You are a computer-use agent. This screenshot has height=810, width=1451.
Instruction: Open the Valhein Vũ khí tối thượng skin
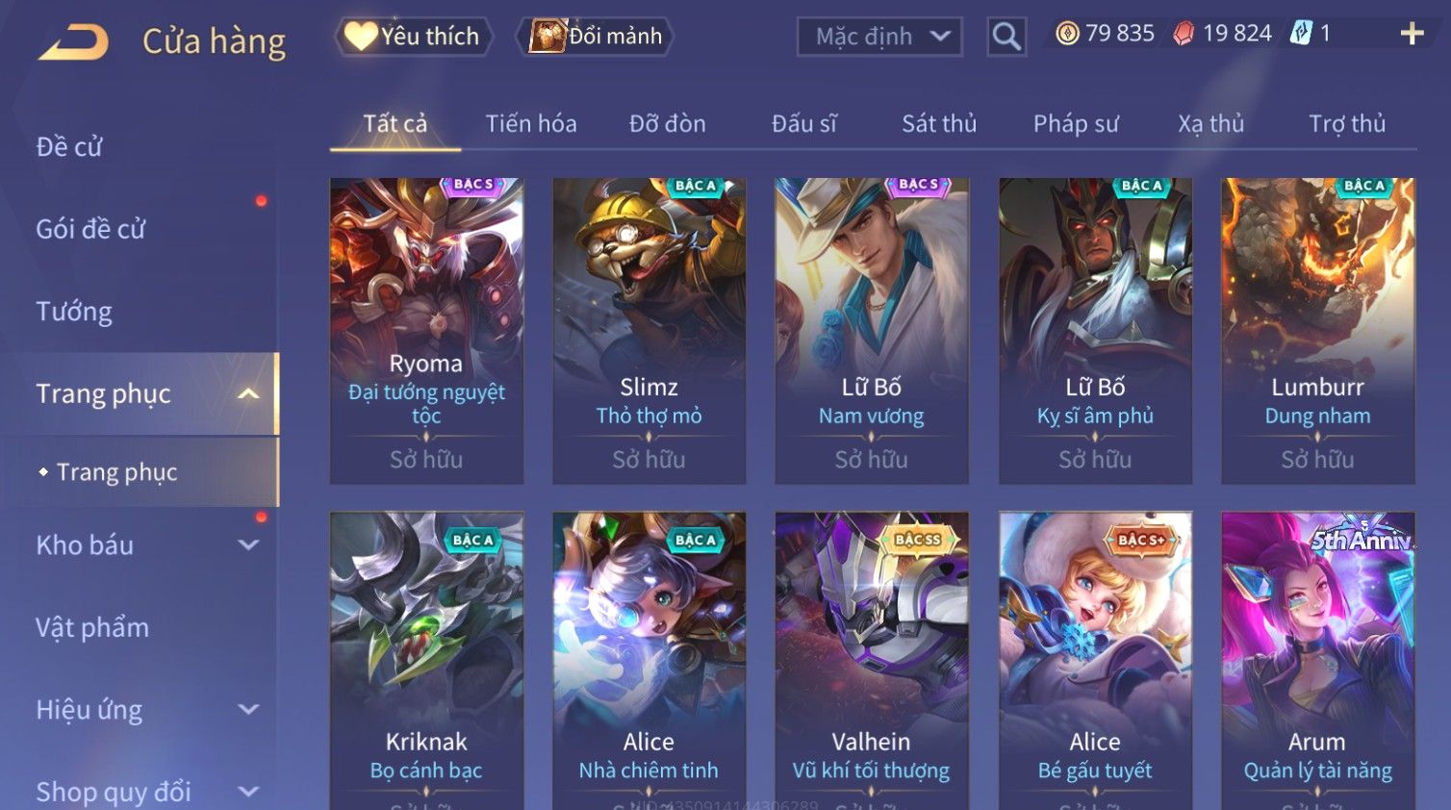(x=872, y=661)
